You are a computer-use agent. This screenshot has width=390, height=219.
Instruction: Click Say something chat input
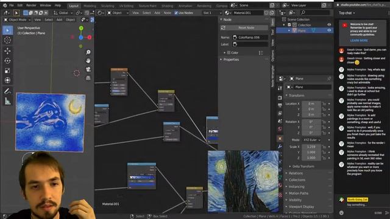356,205
